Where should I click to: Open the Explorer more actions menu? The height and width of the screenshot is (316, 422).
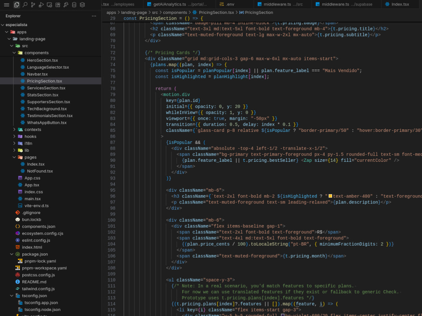pyautogui.click(x=94, y=16)
